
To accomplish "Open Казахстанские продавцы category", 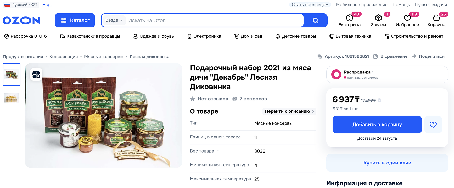I will tap(90, 36).
